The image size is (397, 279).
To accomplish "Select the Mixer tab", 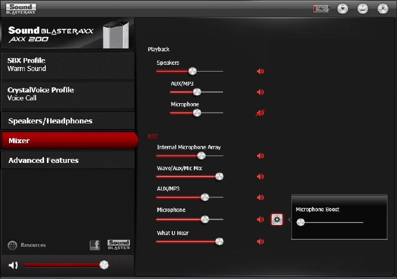I will click(69, 140).
